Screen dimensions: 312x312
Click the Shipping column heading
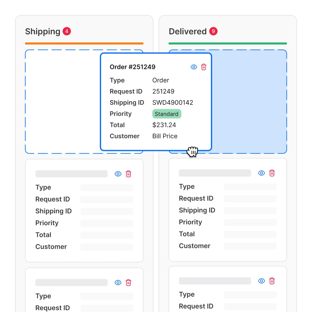tap(42, 32)
